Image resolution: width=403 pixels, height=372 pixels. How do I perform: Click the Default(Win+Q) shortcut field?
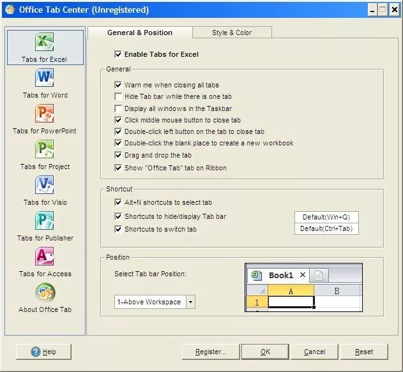[x=326, y=217]
